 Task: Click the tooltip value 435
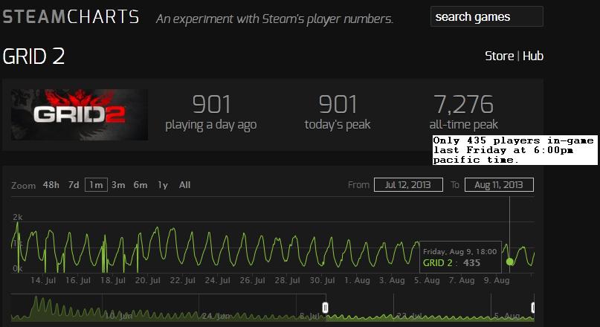pyautogui.click(x=471, y=263)
